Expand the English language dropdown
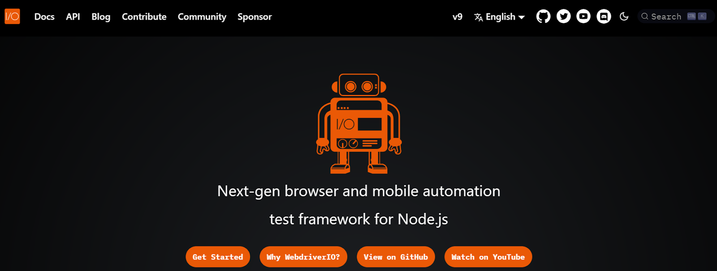The height and width of the screenshot is (271, 717). point(499,17)
